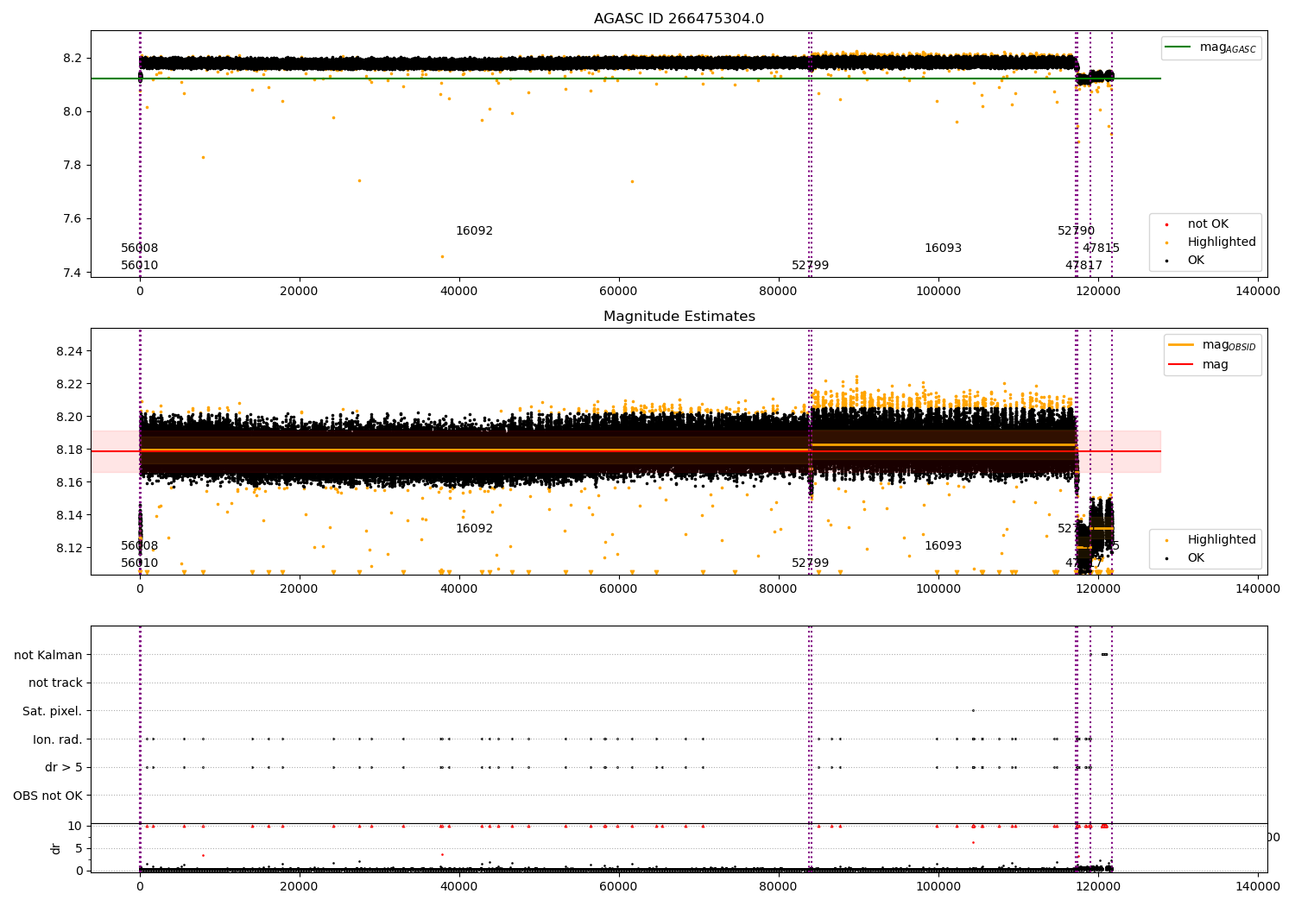Select obsid label '52799' in the middle plot
The height and width of the screenshot is (906, 1295).
coord(810,563)
